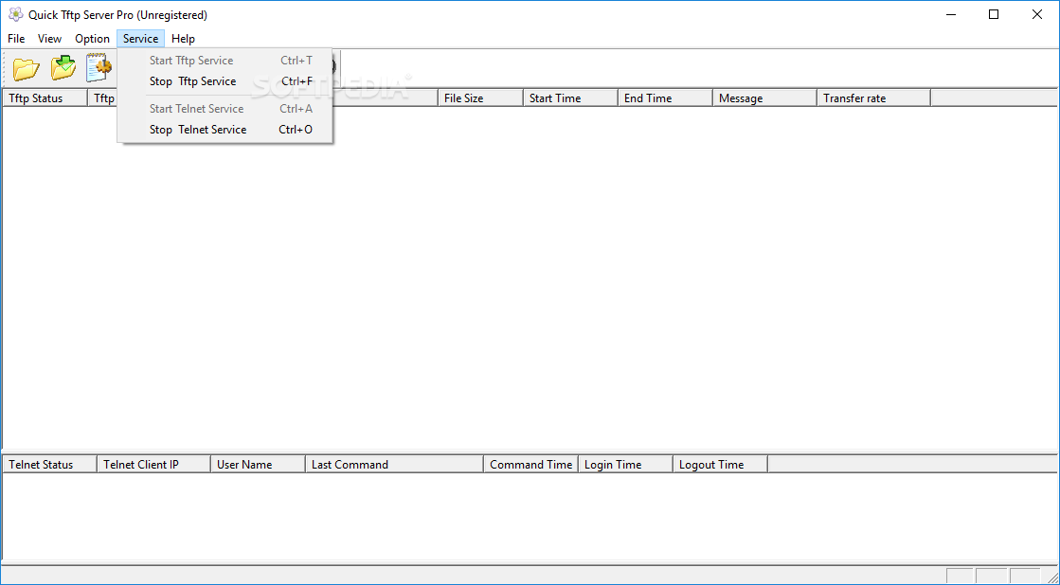Click the yellow open folder toolbar icon

tap(27, 68)
